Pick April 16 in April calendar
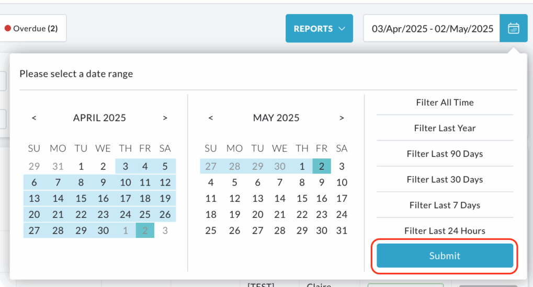 (103, 198)
